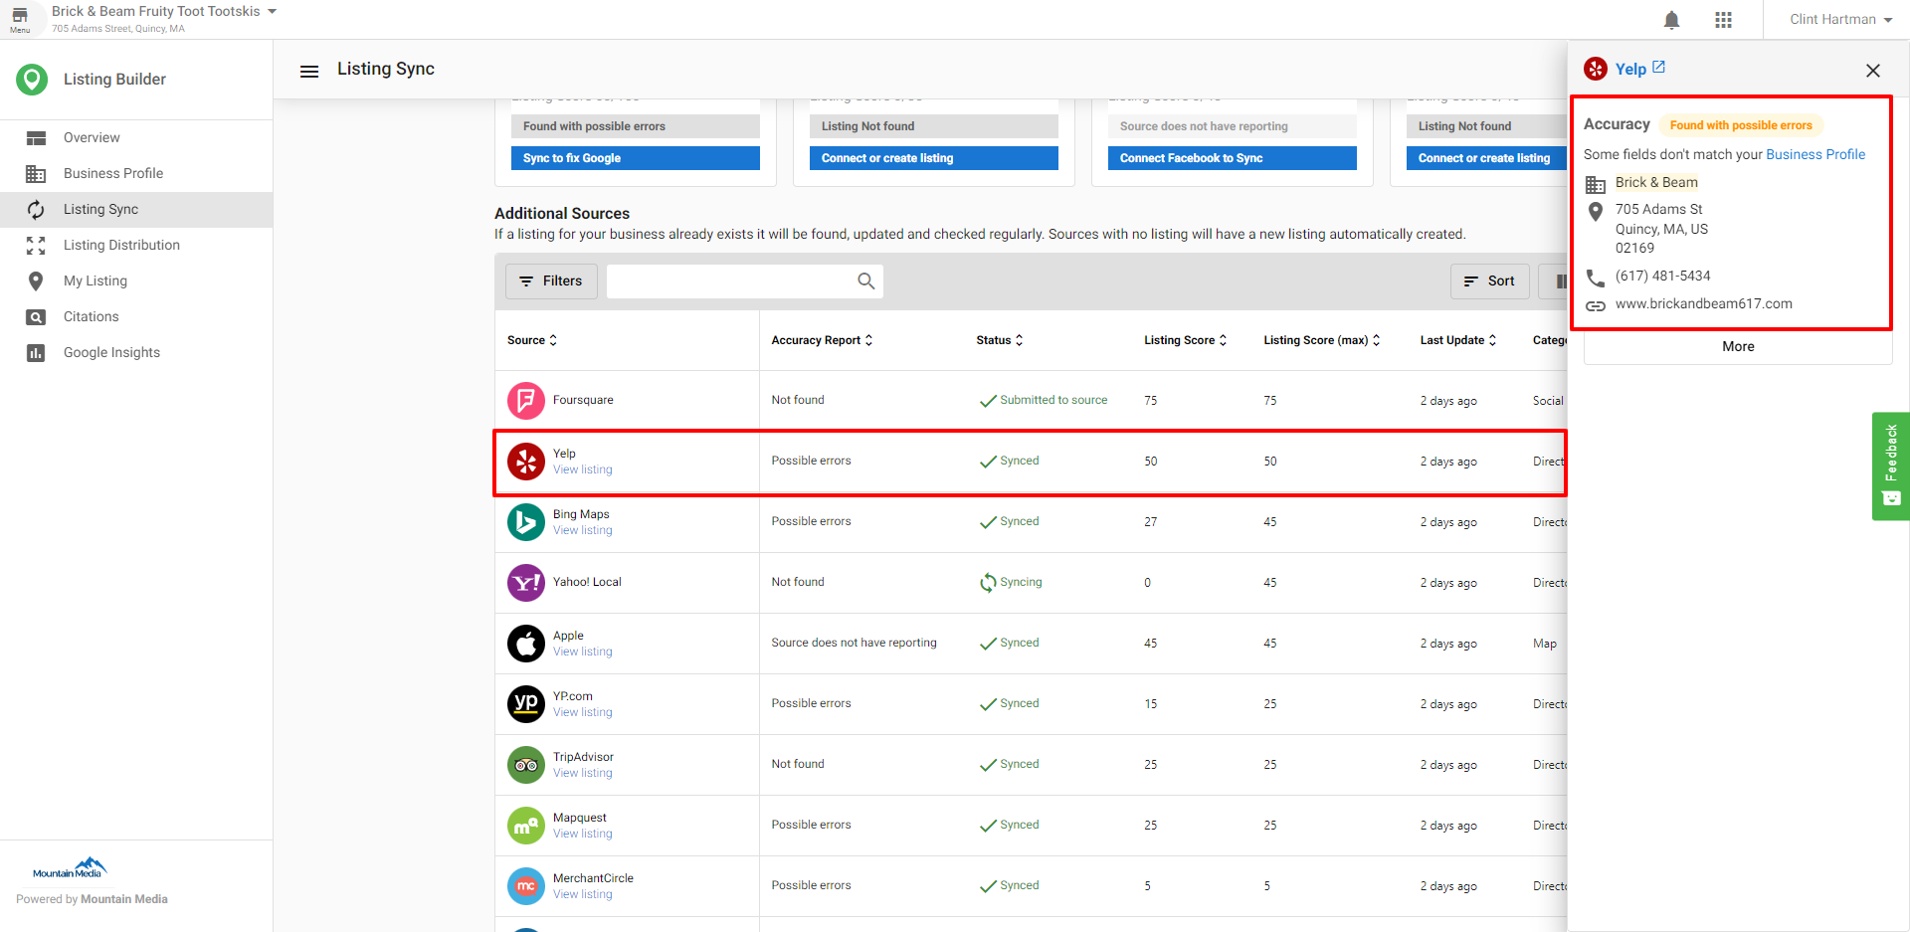Click the hamburger icon beside Listing Sync

click(309, 71)
